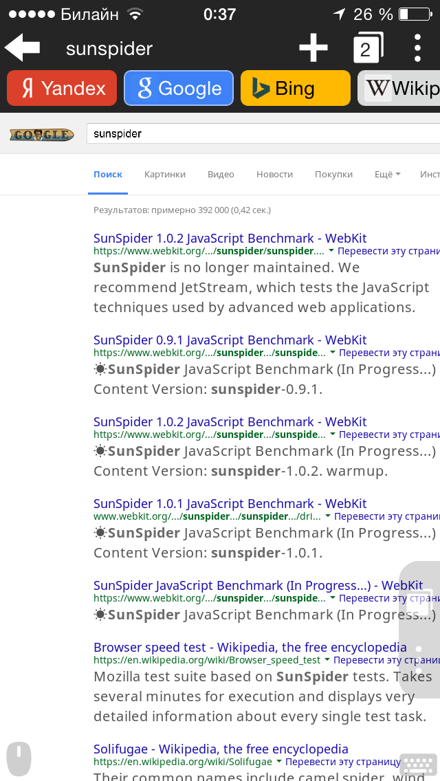The height and width of the screenshot is (781, 440).
Task: Select Wikipedia search engine button
Action: click(399, 88)
